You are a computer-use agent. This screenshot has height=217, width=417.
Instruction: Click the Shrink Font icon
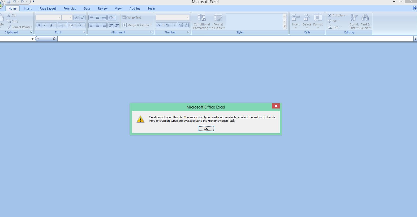[82, 18]
